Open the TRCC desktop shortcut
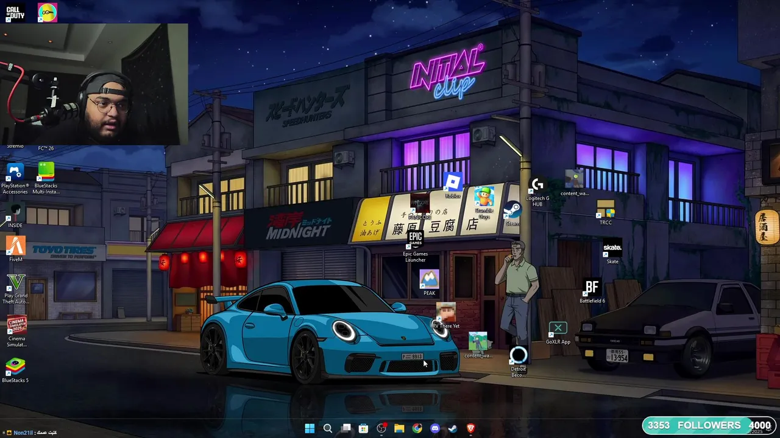780x438 pixels. tap(606, 212)
